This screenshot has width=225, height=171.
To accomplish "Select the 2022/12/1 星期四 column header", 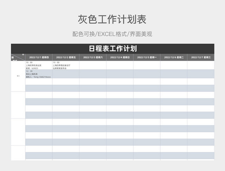I will (x=39, y=57).
